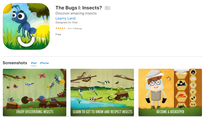This screenshot has height=117, width=204.
Task: Open the Learny Land developer link
Action: (65, 18)
